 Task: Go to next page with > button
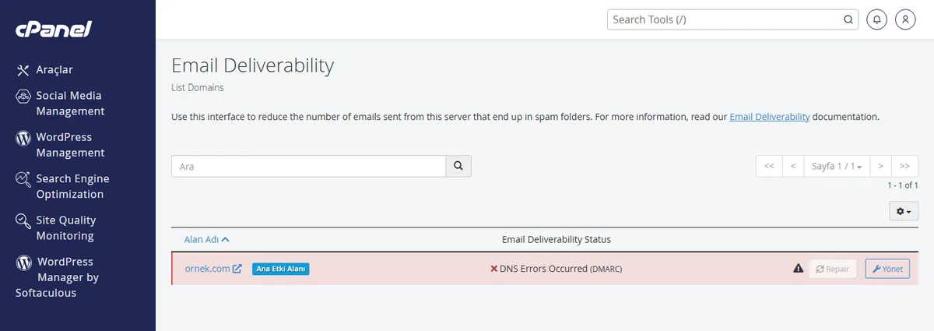click(x=880, y=166)
